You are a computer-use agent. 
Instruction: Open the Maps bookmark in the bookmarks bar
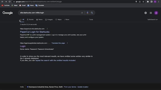pos(15,5)
